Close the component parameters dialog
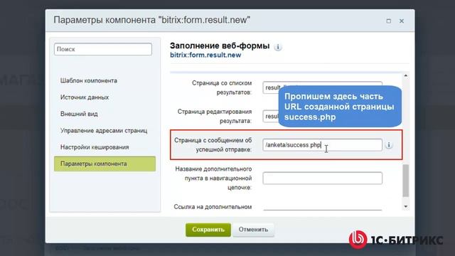Image resolution: width=455 pixels, height=256 pixels. tap(402, 21)
